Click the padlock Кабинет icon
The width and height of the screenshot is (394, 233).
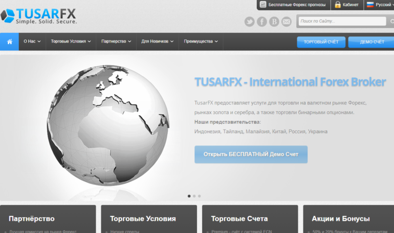(338, 5)
